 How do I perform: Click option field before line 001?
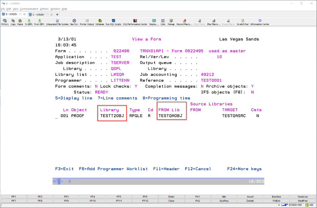click(57, 116)
